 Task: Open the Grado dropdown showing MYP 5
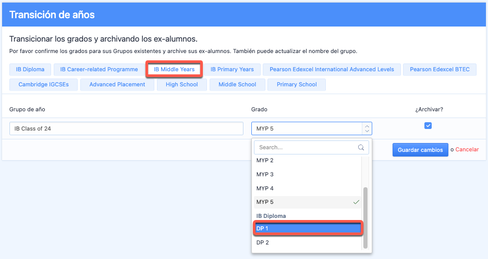[x=311, y=128]
